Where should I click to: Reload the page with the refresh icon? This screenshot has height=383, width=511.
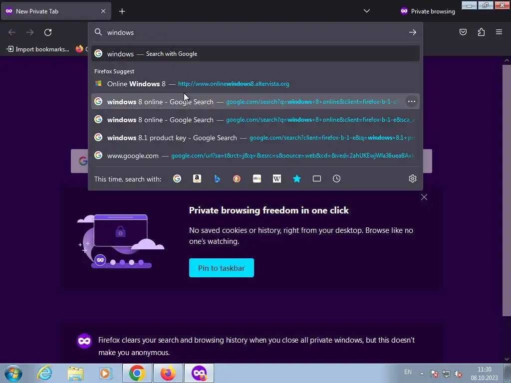click(48, 32)
